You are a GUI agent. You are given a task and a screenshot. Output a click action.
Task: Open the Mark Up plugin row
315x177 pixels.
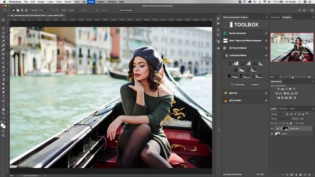click(245, 93)
